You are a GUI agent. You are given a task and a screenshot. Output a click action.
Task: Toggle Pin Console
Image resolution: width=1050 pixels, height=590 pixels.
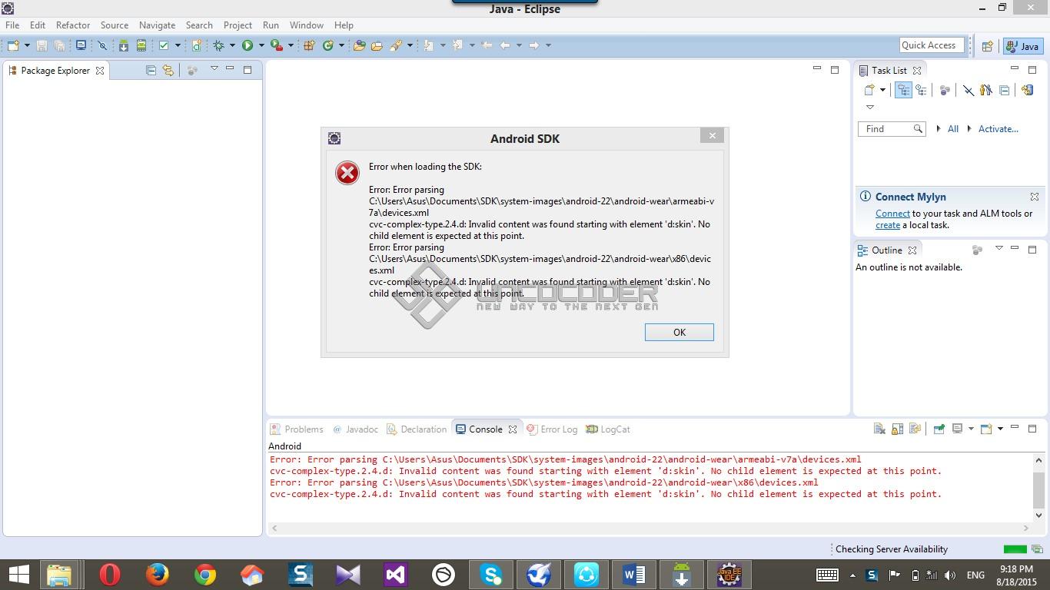click(939, 429)
